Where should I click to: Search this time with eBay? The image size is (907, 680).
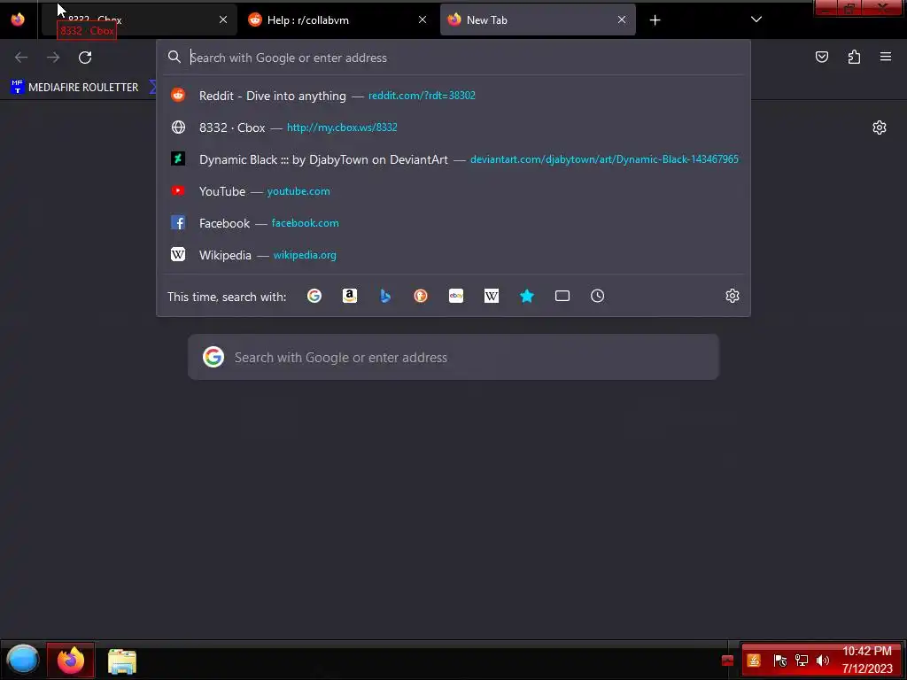(456, 296)
